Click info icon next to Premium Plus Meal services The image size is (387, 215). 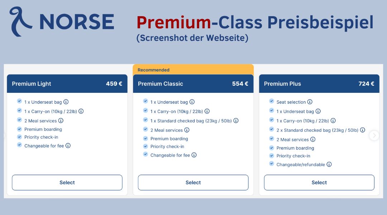(313, 139)
